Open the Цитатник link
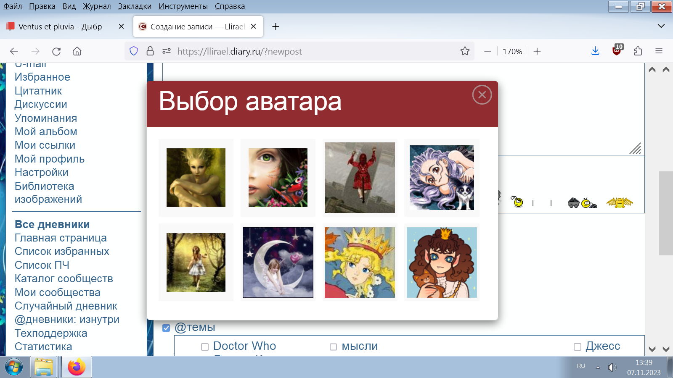Screen dimensions: 673x378 (x=38, y=91)
